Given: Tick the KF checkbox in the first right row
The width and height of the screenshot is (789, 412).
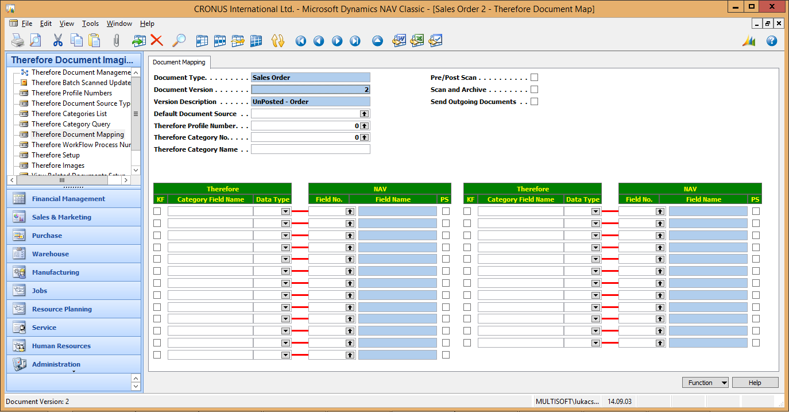Looking at the screenshot, I should click(467, 211).
